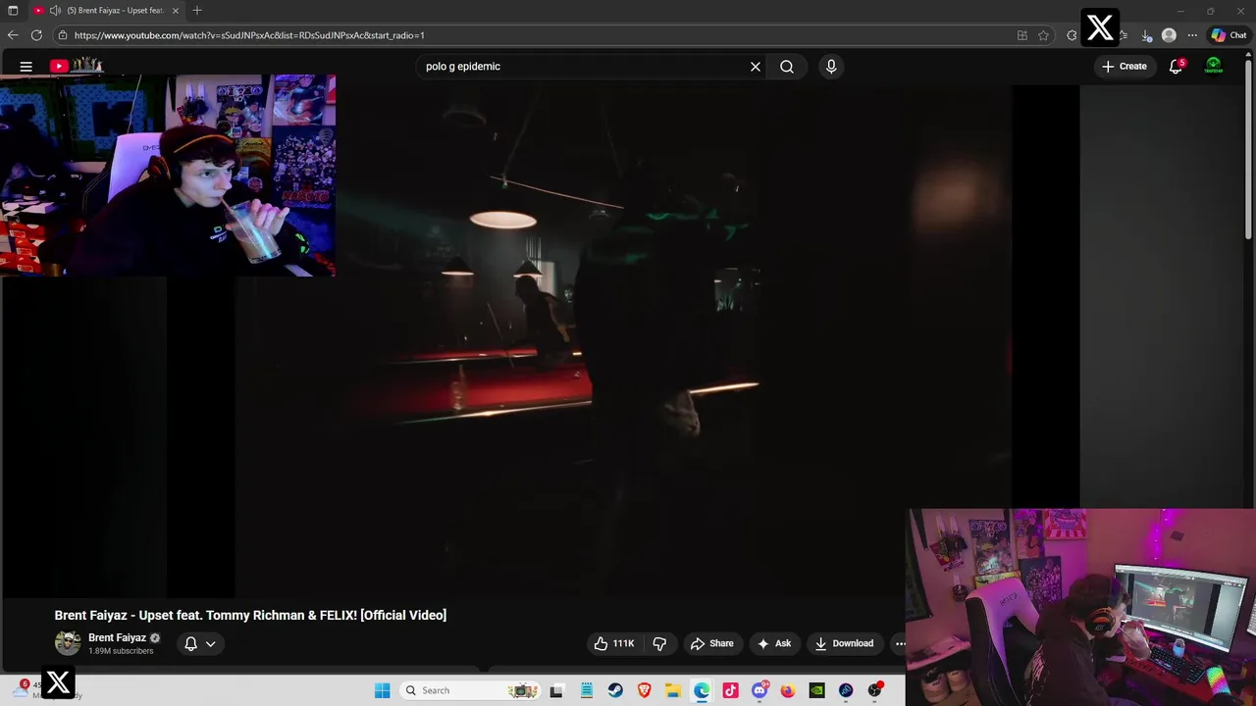The width and height of the screenshot is (1256, 706).
Task: Open Task View on taskbar
Action: pyautogui.click(x=557, y=690)
